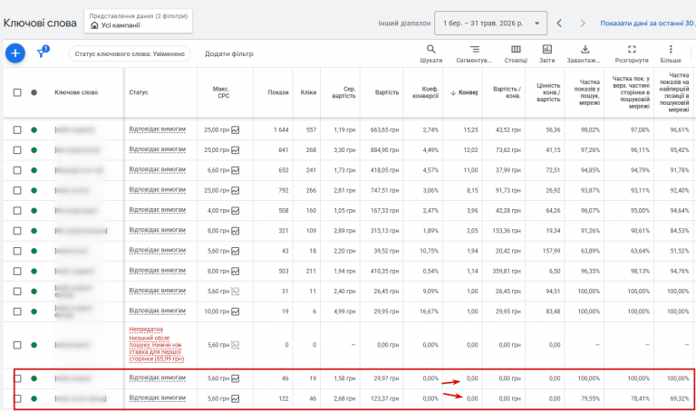This screenshot has height=411, width=696.
Task: Open the red Непридатна status link
Action: point(146,329)
